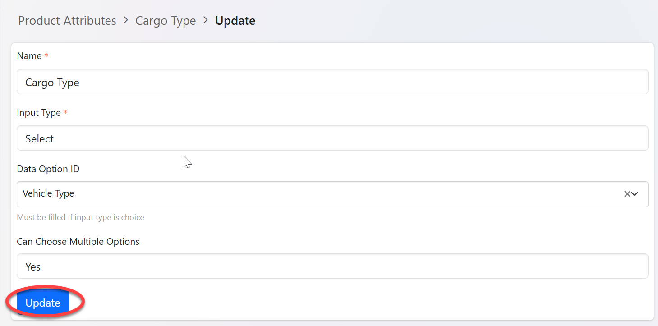Click the 'Must be filled' helper text

pos(80,217)
